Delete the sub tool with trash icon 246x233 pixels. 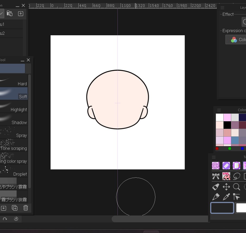[x=26, y=208]
